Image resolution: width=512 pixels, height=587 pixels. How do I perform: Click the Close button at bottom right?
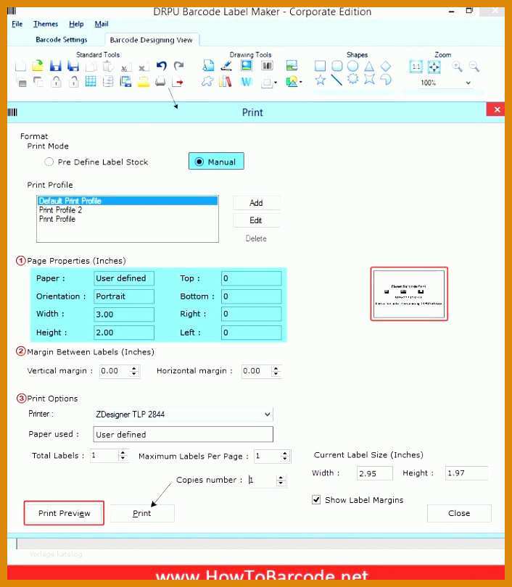[459, 513]
